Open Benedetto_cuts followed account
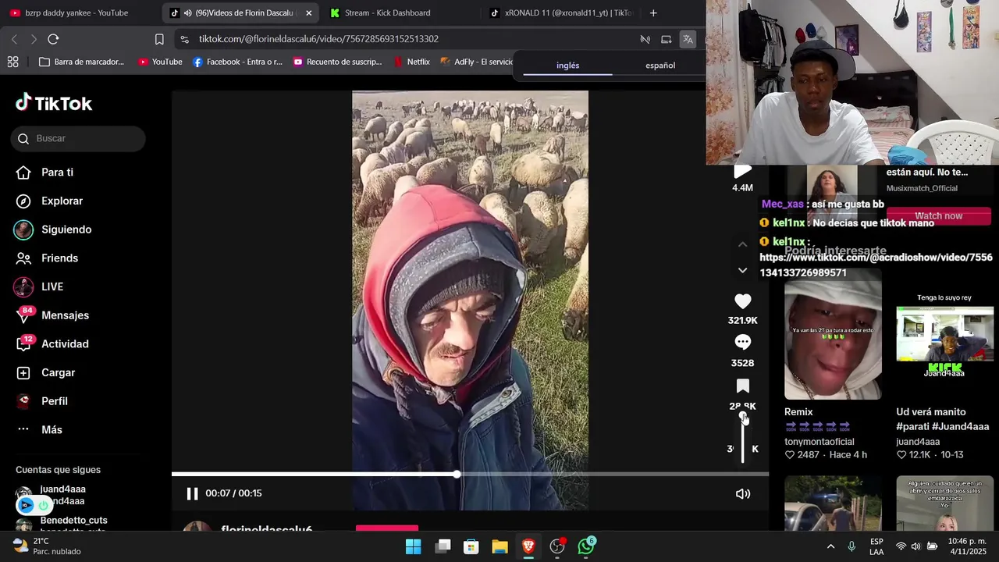This screenshot has width=999, height=562. pyautogui.click(x=62, y=524)
